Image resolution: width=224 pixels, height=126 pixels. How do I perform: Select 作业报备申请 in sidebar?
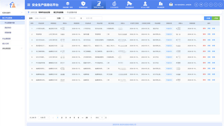coord(13,23)
